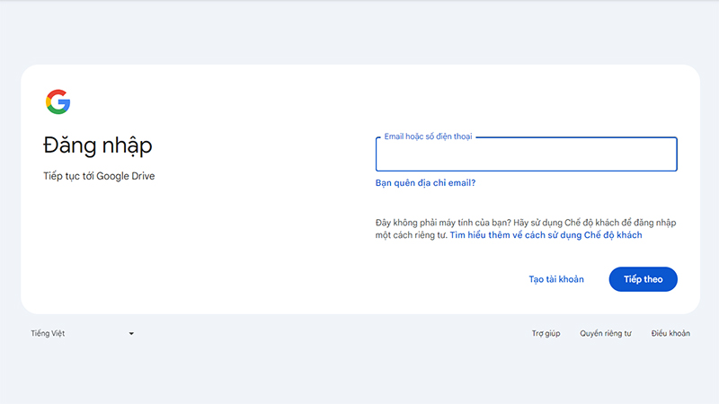Open the 'Tìm hiểu thêm' guest mode link

[546, 235]
